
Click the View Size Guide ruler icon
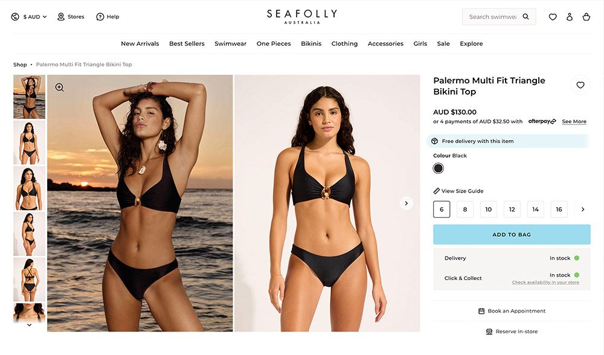(x=437, y=191)
